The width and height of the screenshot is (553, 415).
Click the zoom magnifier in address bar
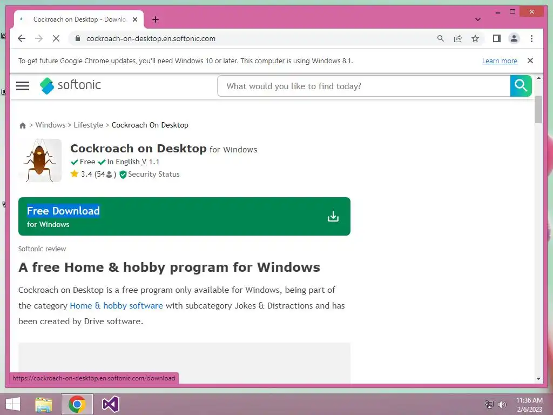coord(441,38)
